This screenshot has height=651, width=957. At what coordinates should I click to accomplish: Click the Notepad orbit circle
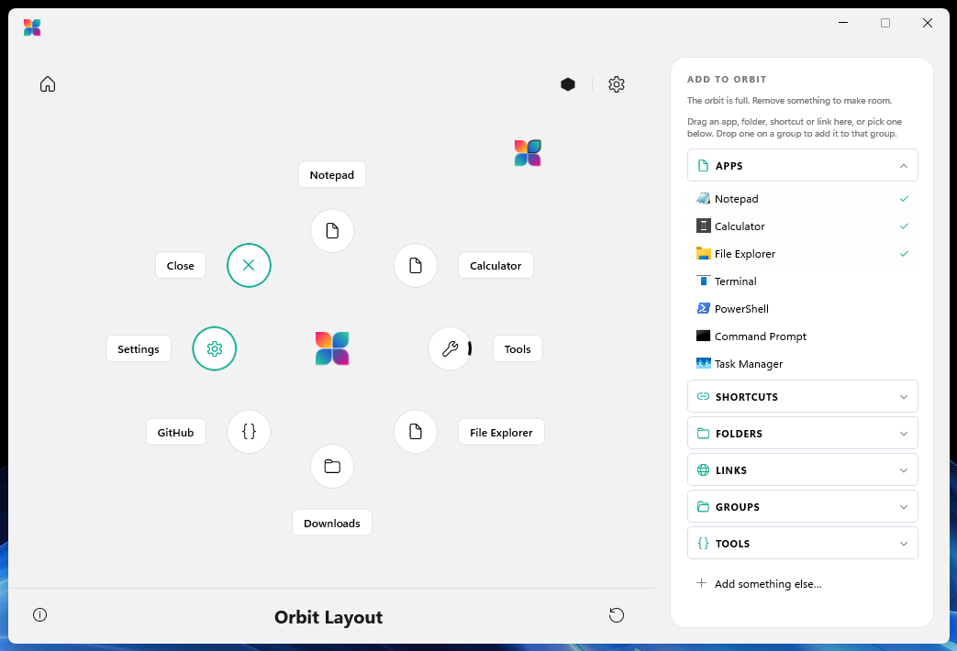(332, 231)
